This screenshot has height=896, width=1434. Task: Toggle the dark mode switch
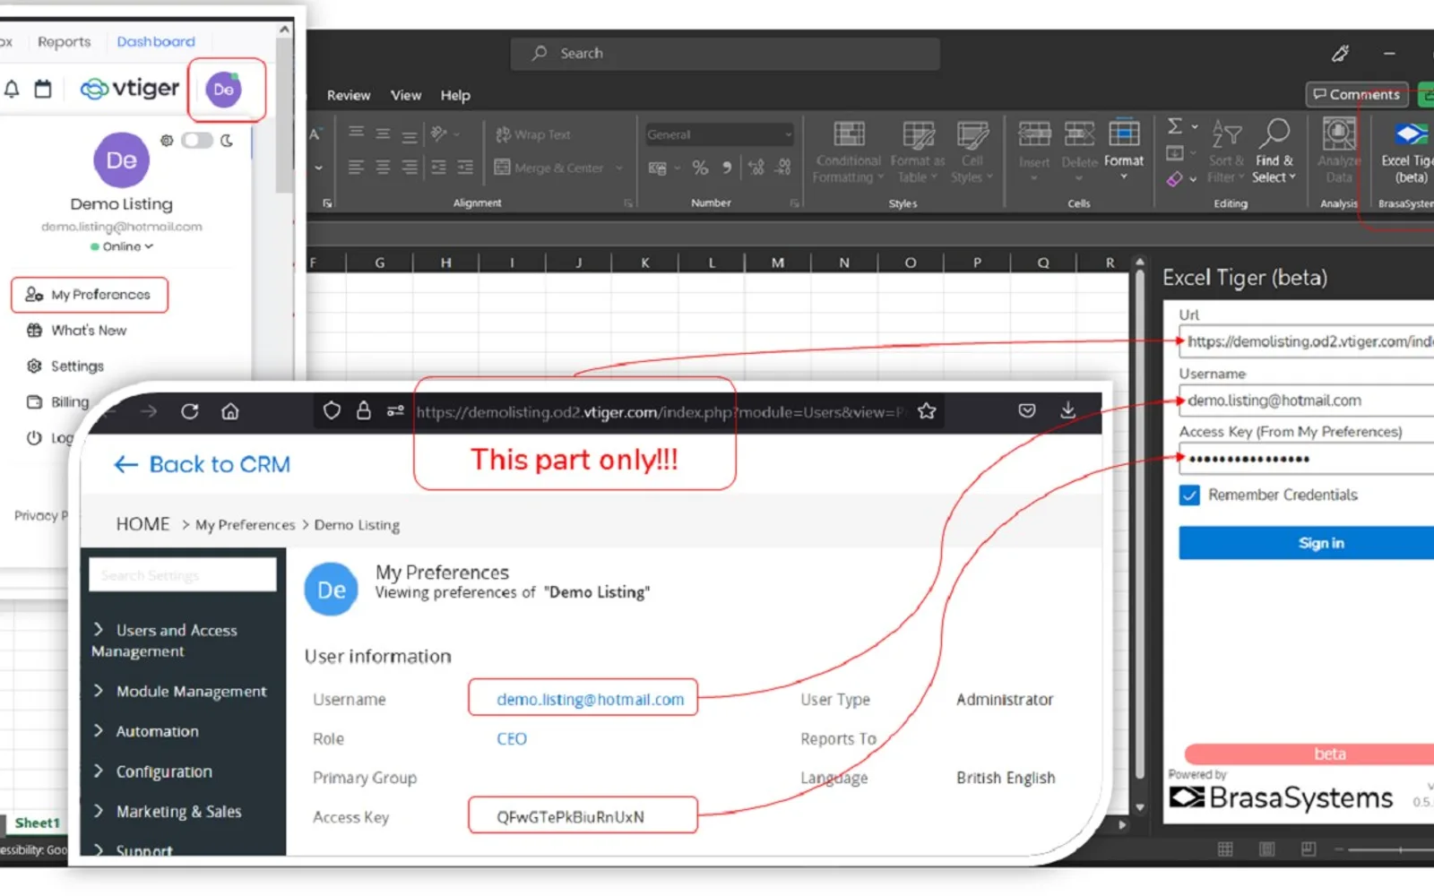pos(197,140)
